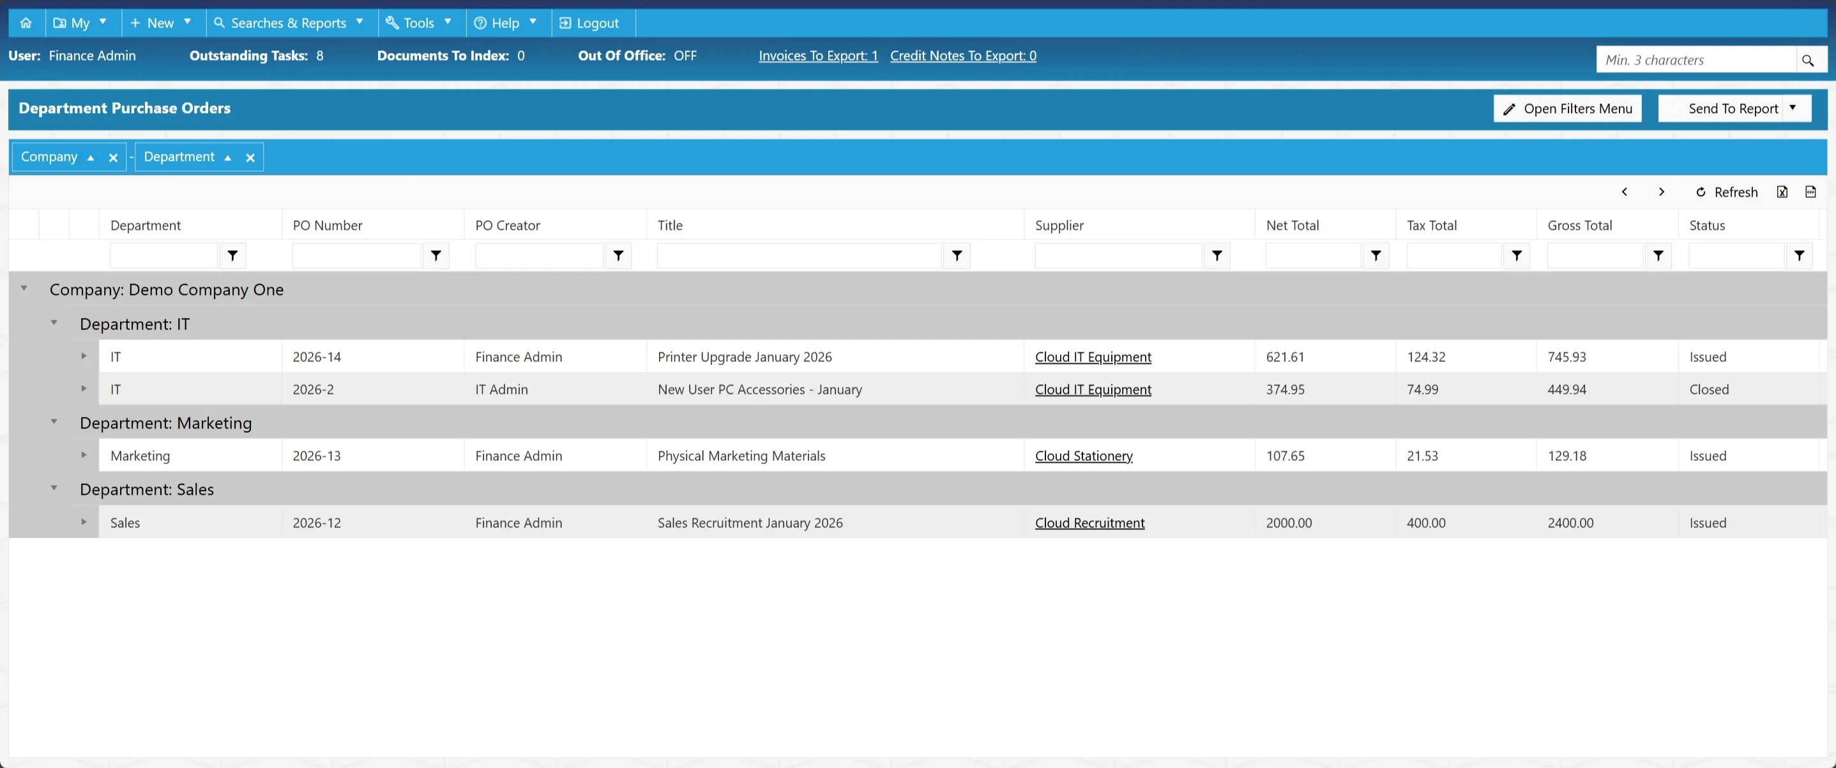
Task: Open Cloud IT Equipment supplier for 2026-2
Action: tap(1093, 389)
